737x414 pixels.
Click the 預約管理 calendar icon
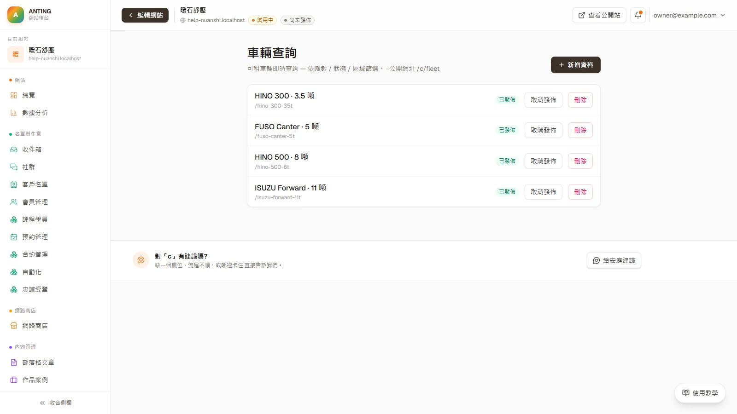[x=14, y=237]
